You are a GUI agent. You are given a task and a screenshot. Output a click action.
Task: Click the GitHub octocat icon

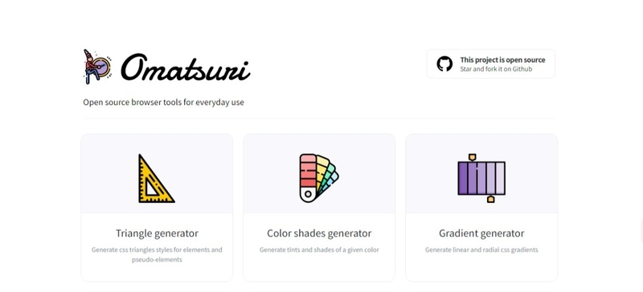point(444,64)
